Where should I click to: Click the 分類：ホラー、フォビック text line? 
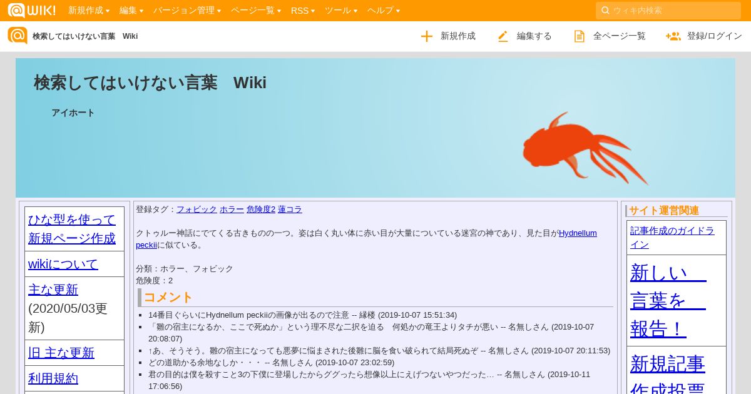(185, 269)
